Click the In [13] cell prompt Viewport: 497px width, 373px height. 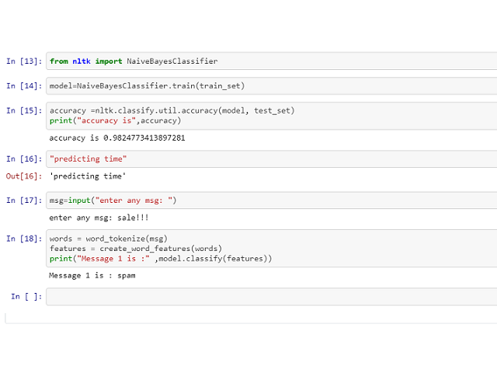coord(24,61)
